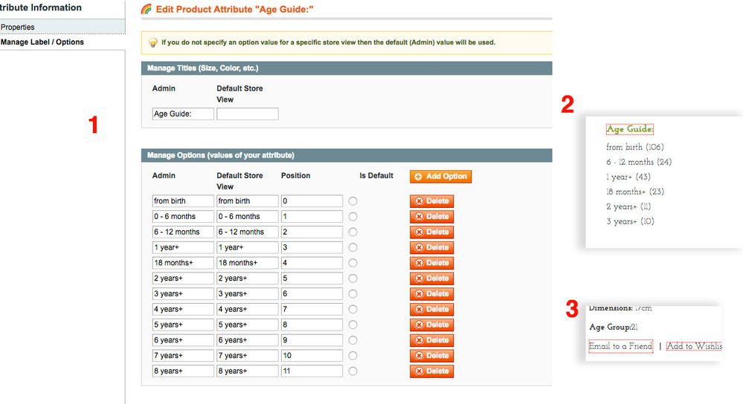Click Email to a Friend link
The width and height of the screenshot is (743, 404).
pos(620,346)
